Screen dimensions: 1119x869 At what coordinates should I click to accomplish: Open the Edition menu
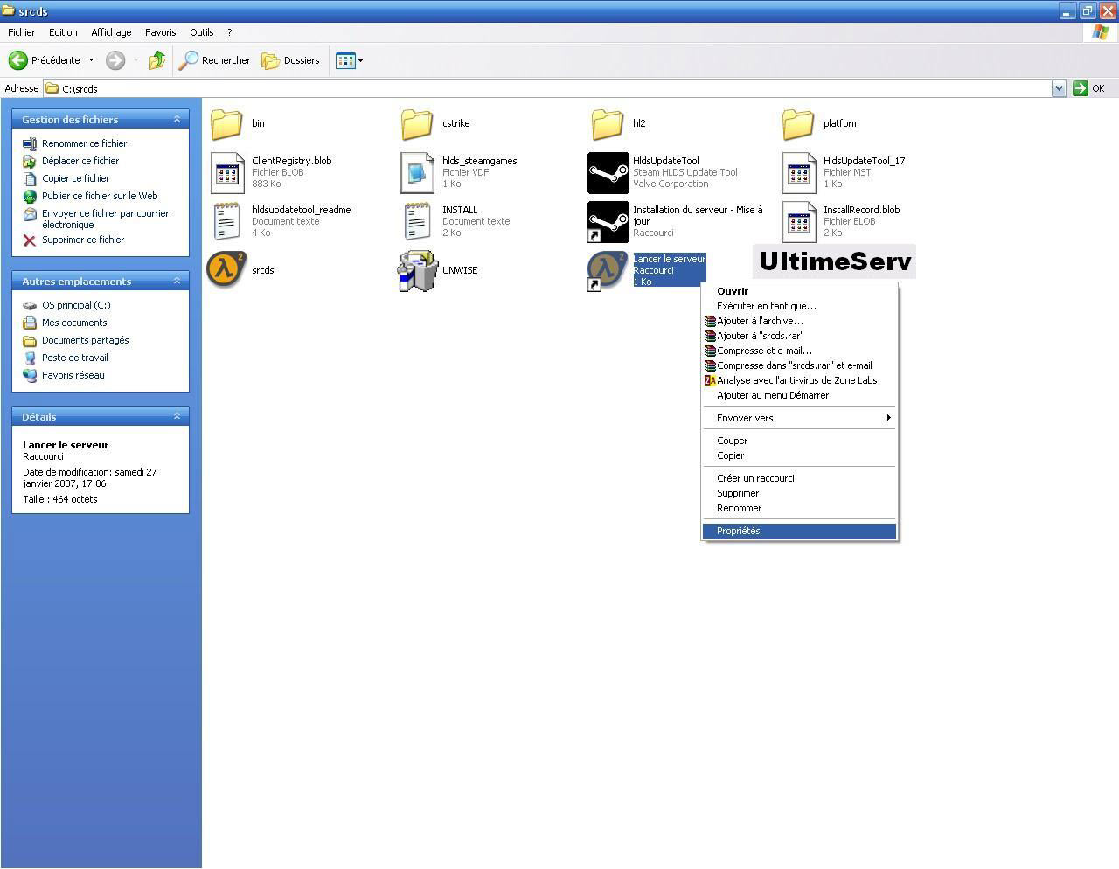pos(63,32)
